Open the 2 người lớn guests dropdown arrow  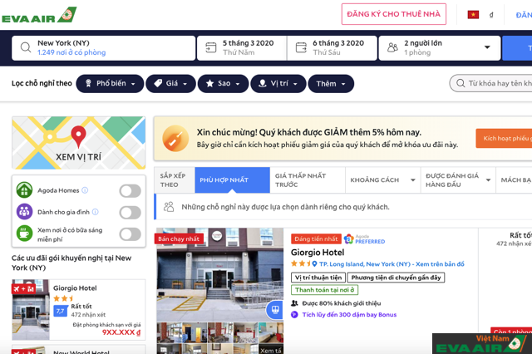pos(487,47)
